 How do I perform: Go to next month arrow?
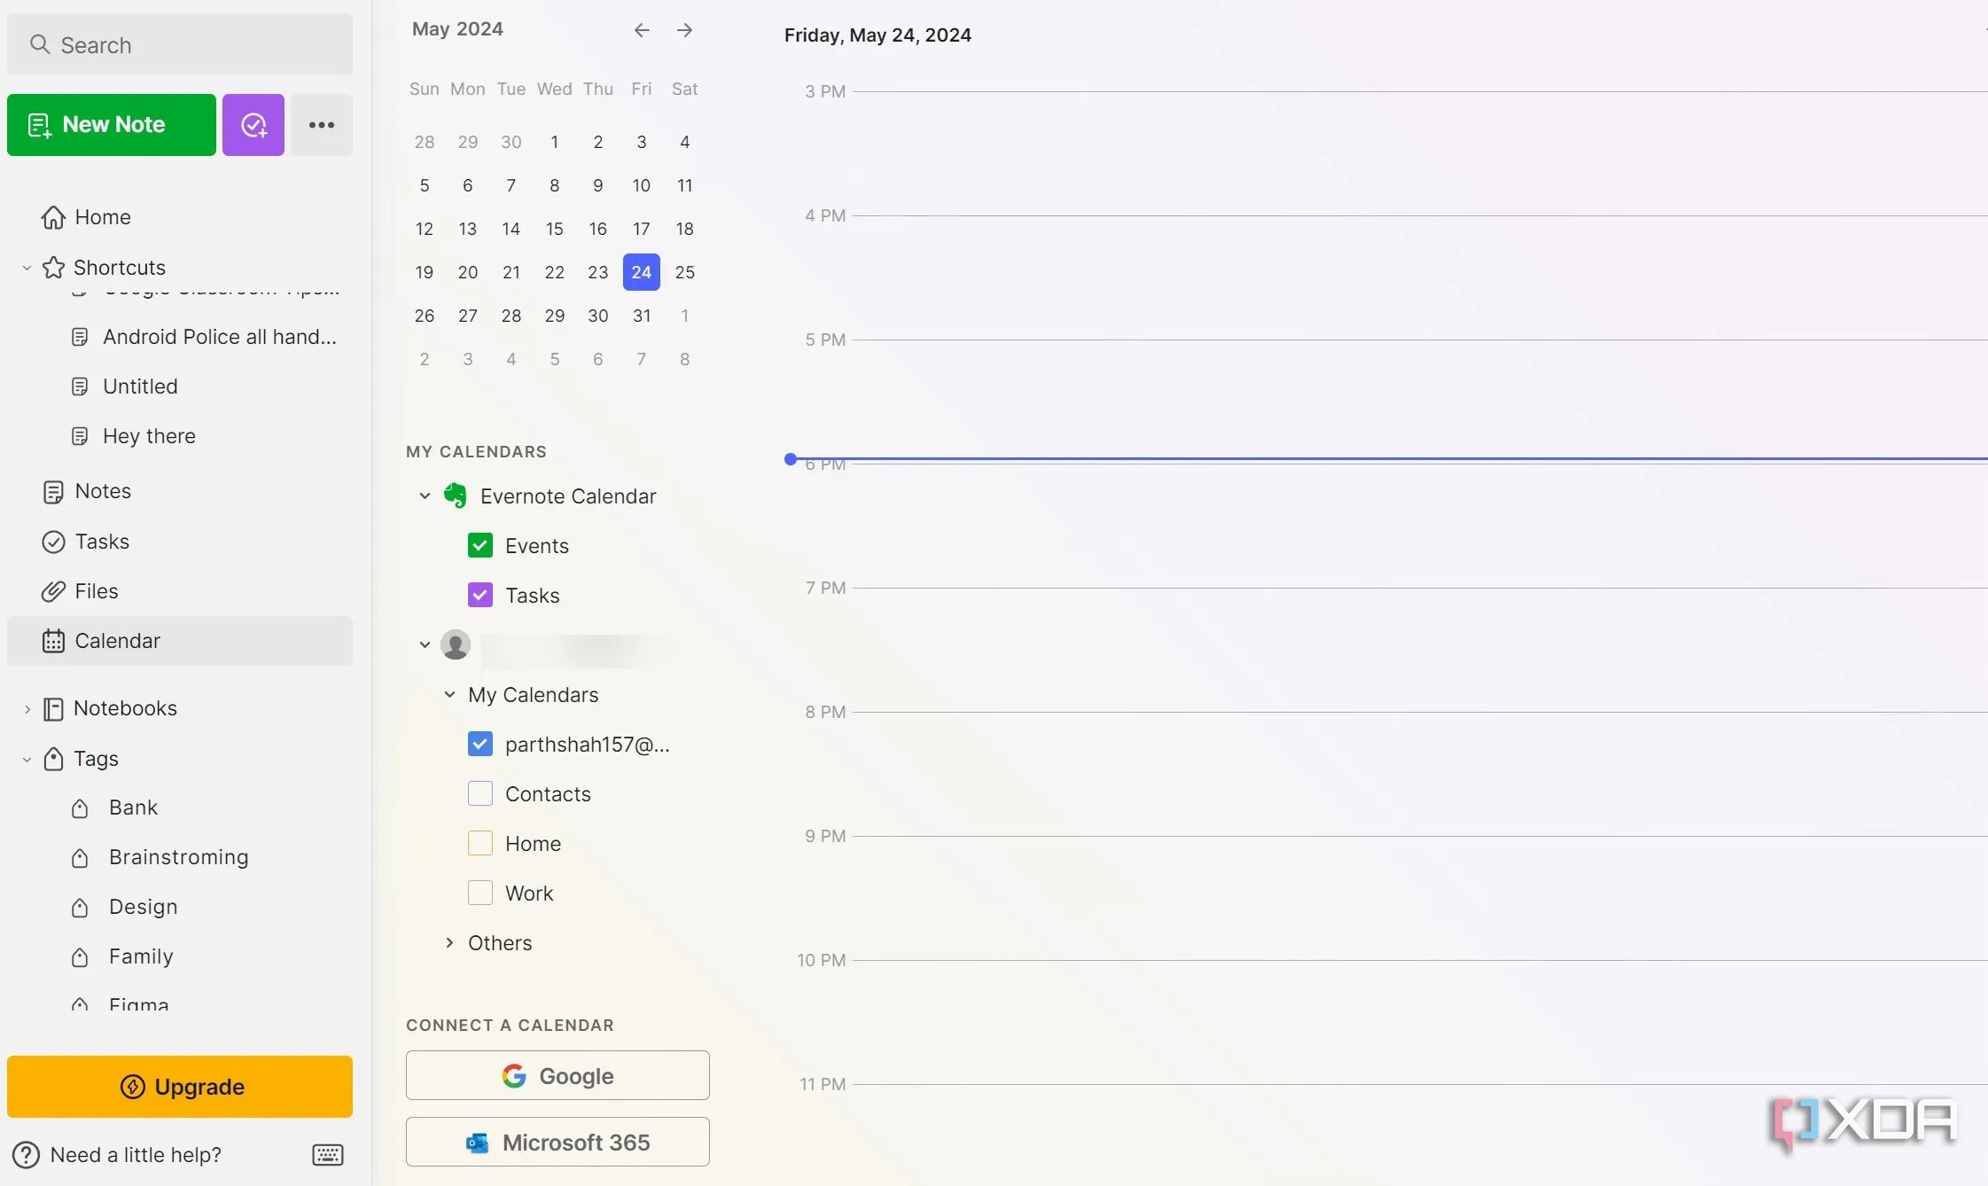click(684, 30)
